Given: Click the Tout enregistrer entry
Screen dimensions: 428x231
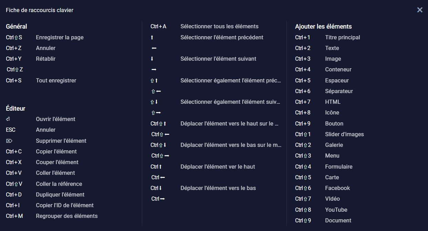Looking at the screenshot, I should click(x=56, y=81).
